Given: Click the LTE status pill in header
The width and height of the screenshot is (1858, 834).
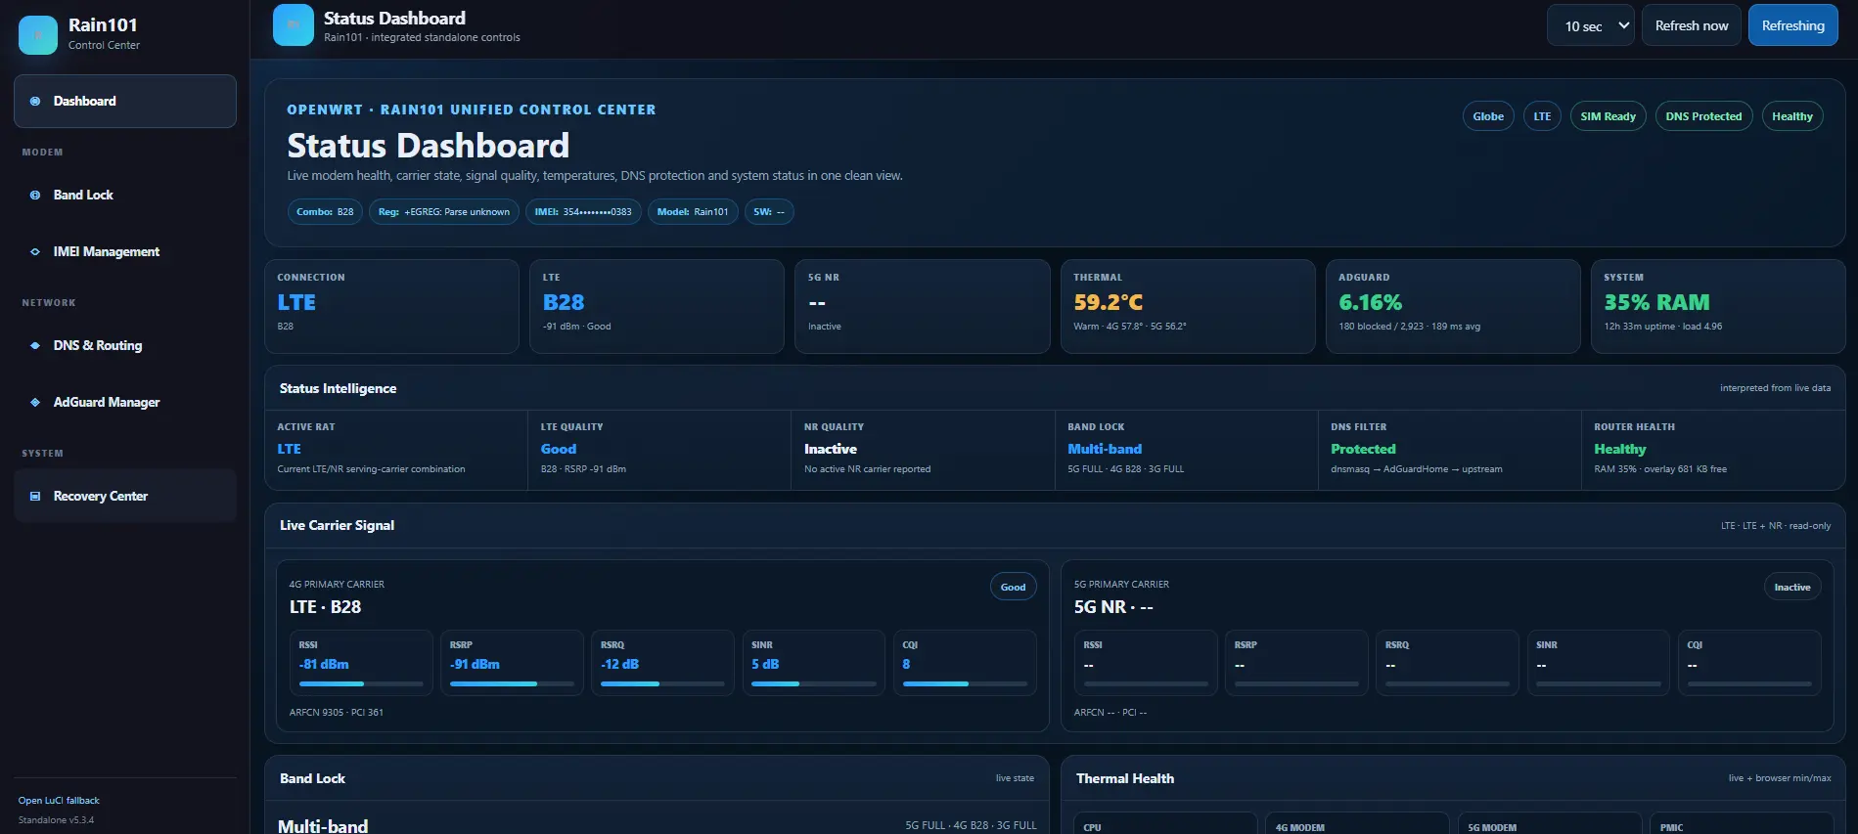Looking at the screenshot, I should (x=1542, y=116).
